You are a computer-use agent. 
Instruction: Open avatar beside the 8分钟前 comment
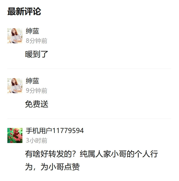pyautogui.click(x=15, y=36)
